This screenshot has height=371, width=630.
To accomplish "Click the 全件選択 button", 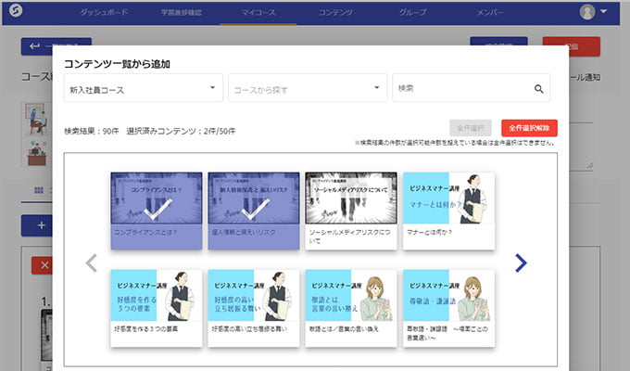I will click(470, 128).
